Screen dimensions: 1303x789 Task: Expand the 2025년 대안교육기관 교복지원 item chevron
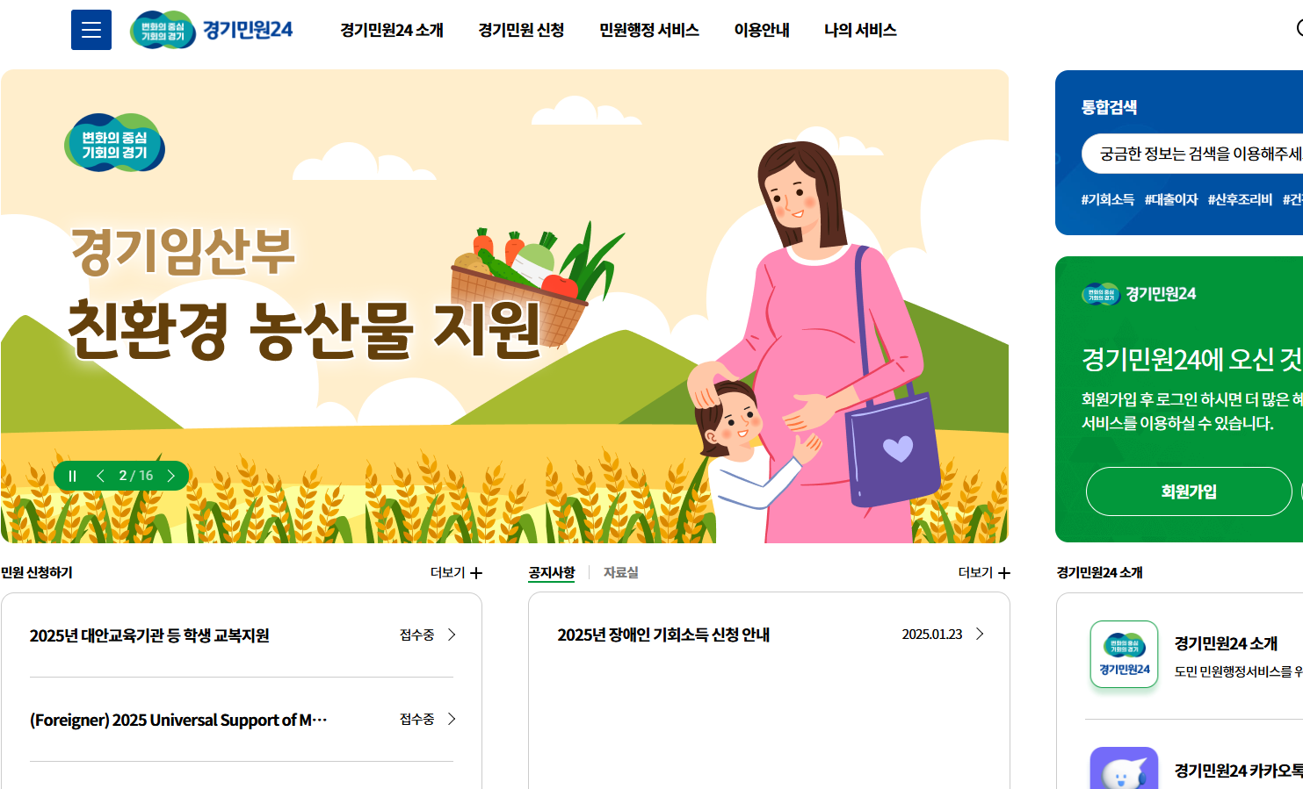point(452,635)
